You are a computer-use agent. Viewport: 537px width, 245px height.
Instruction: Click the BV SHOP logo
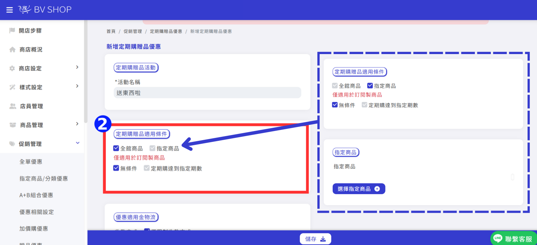pos(45,10)
